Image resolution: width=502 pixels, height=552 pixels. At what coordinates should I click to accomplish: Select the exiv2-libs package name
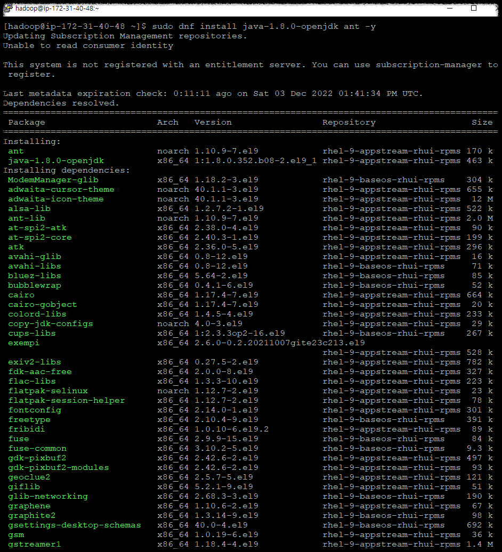[35, 362]
